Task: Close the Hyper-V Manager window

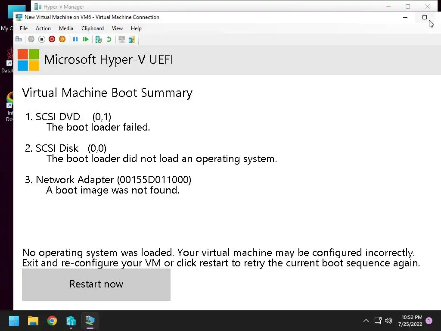Action: [x=428, y=6]
